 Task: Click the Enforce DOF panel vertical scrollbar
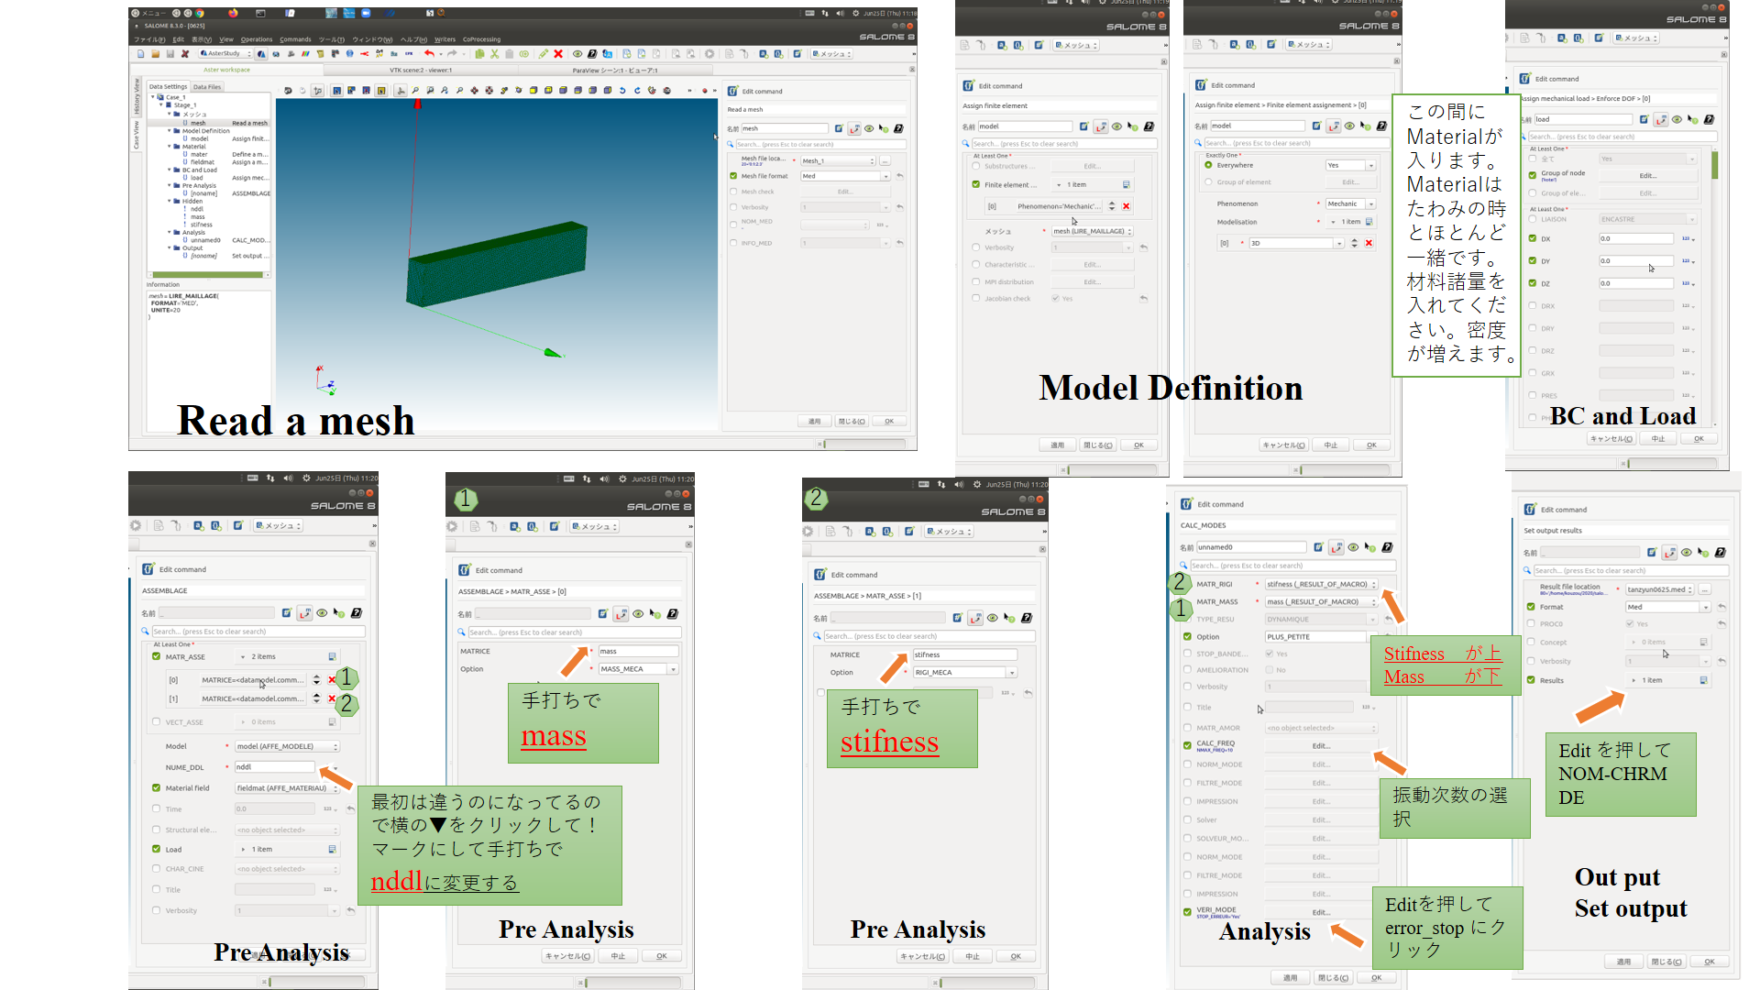[1714, 166]
